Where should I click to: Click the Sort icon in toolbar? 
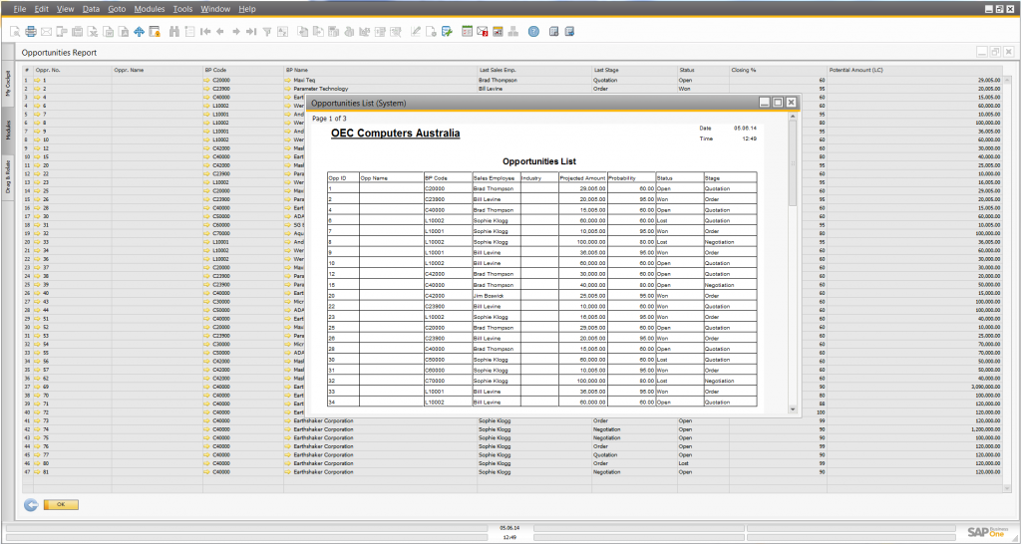coord(281,31)
